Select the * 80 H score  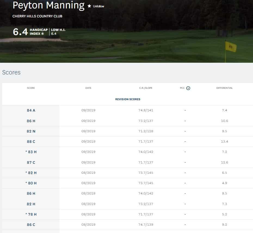pos(31,183)
